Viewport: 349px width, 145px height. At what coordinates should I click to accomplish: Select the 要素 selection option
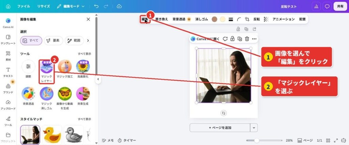[54, 41]
